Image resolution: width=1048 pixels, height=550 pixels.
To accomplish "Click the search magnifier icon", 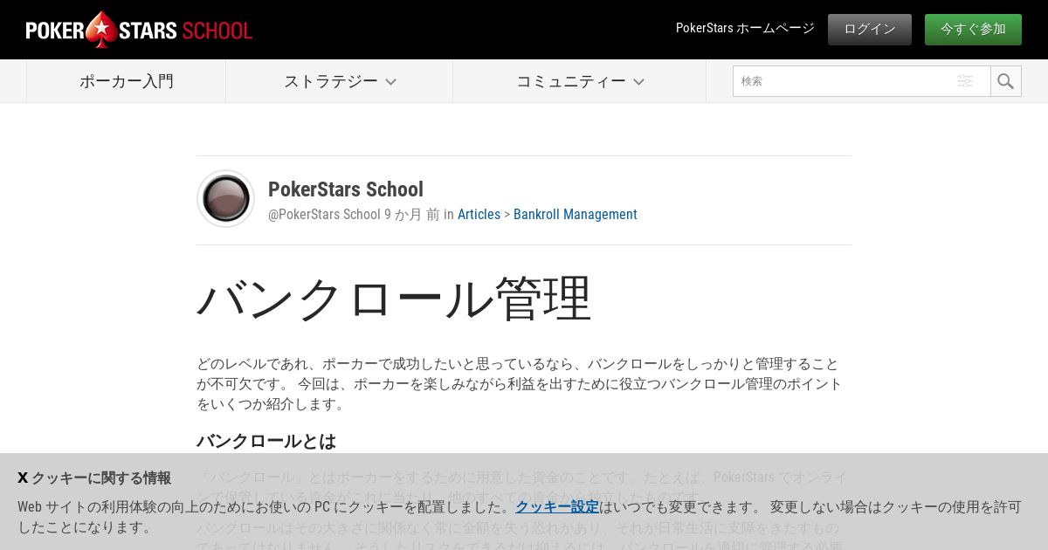I will tap(1006, 81).
